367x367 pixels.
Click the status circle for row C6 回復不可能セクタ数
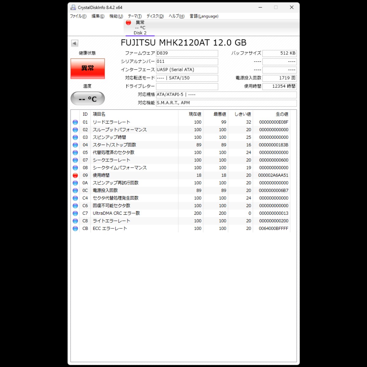pos(75,206)
